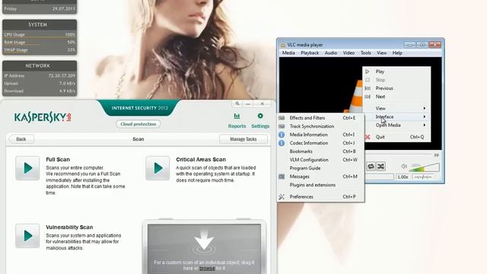487x274 pixels.
Task: Expand the Open Media submenu arrow
Action: [425, 125]
